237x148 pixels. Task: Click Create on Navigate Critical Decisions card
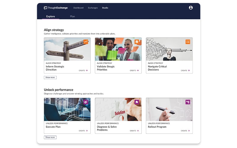coord(185,70)
